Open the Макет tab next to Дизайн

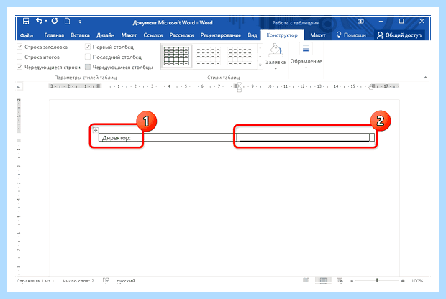(129, 35)
